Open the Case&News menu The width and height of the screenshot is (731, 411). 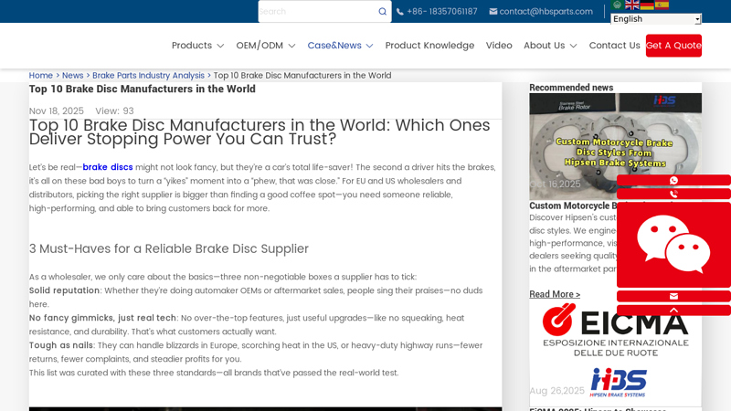pyautogui.click(x=334, y=46)
